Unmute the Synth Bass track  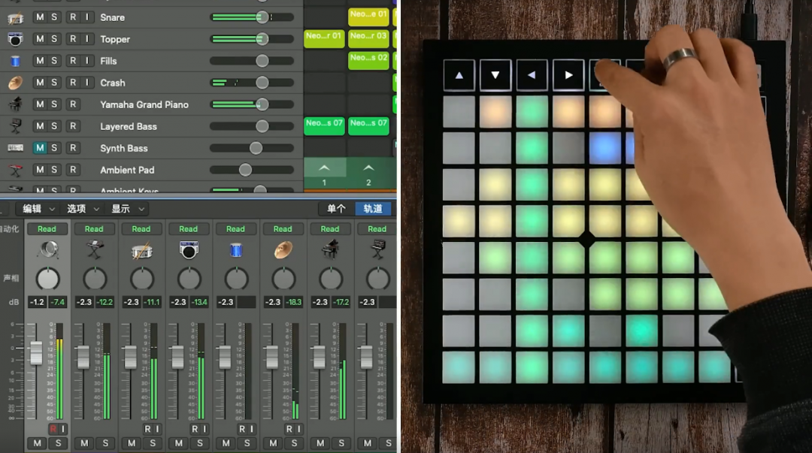click(x=40, y=148)
